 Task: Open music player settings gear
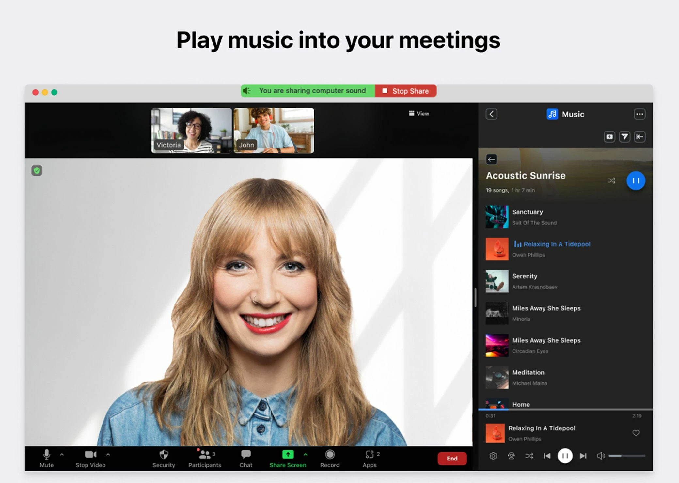click(x=493, y=456)
